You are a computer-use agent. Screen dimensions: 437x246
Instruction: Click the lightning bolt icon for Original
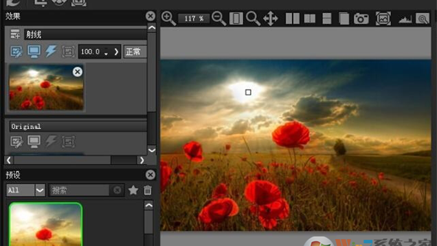click(x=51, y=142)
